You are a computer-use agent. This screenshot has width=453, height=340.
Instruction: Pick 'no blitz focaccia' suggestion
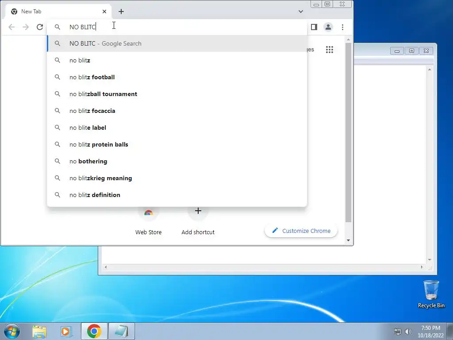pos(177,111)
